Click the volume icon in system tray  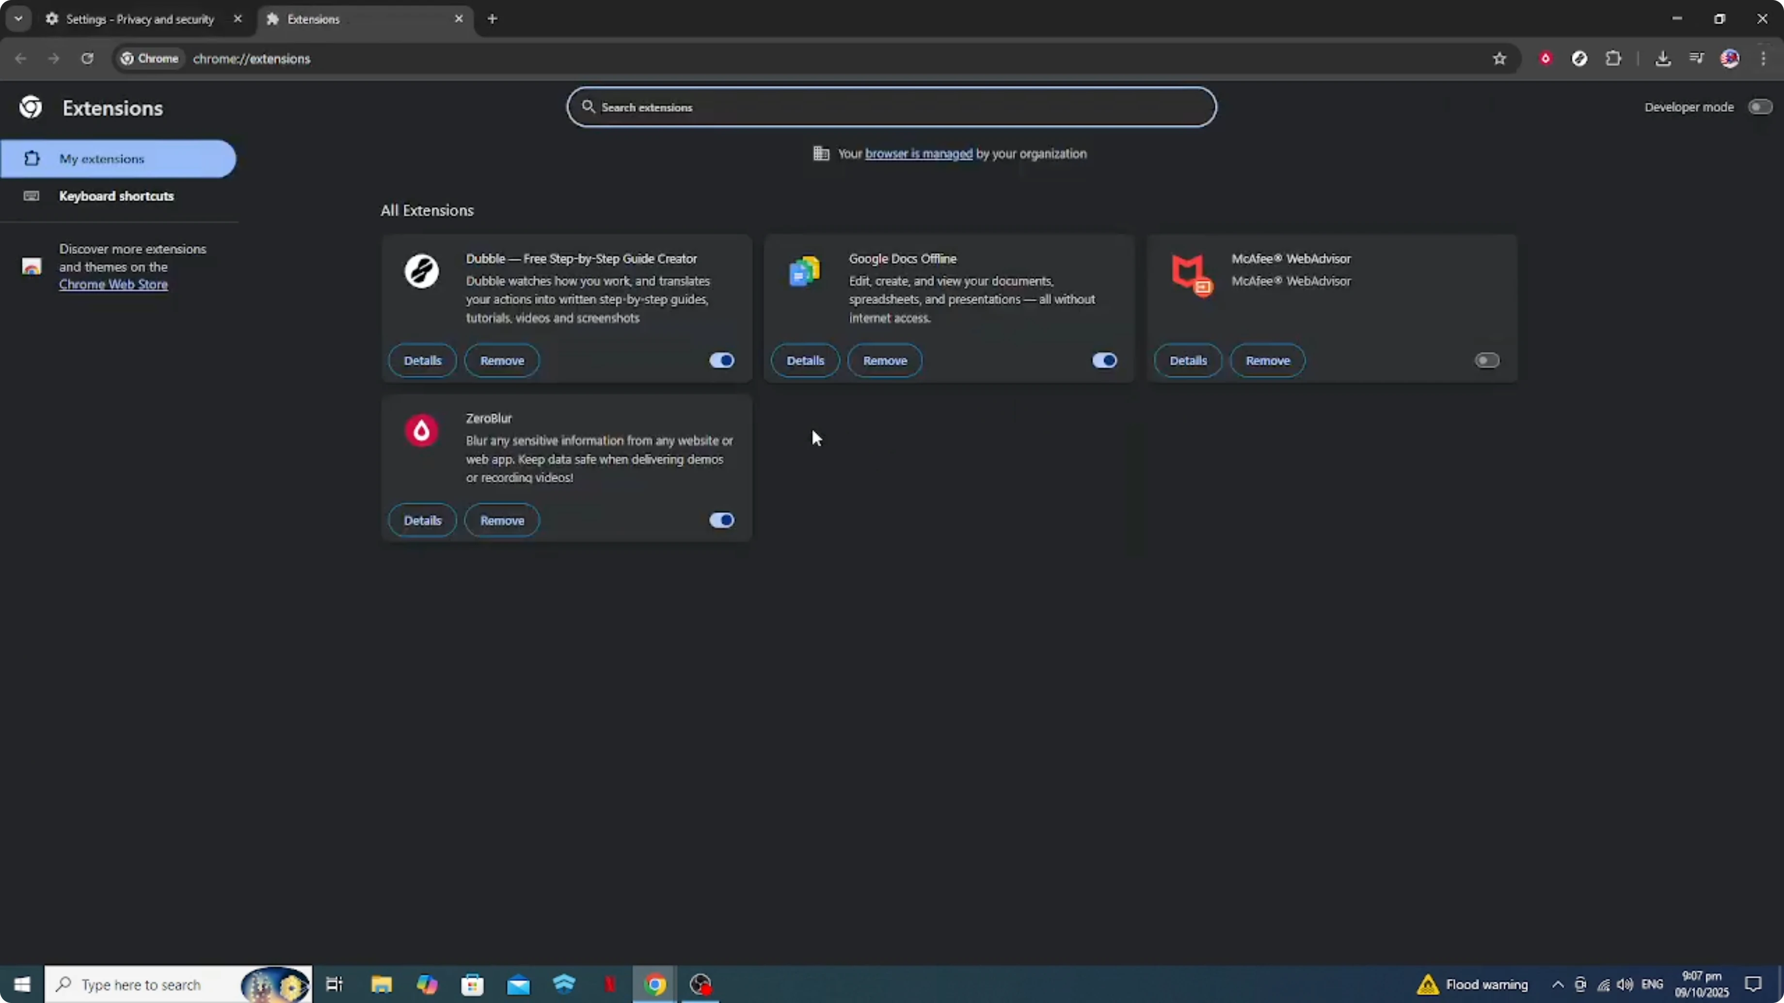tap(1625, 984)
